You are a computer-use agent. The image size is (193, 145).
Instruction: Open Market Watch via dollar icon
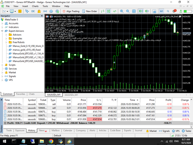20,11
